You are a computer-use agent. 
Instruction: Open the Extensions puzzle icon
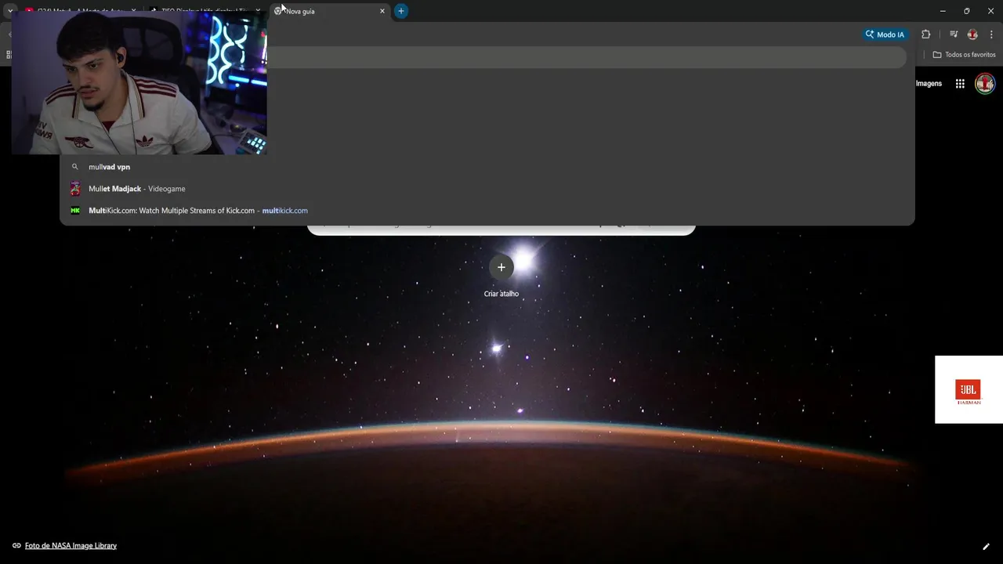pos(925,34)
